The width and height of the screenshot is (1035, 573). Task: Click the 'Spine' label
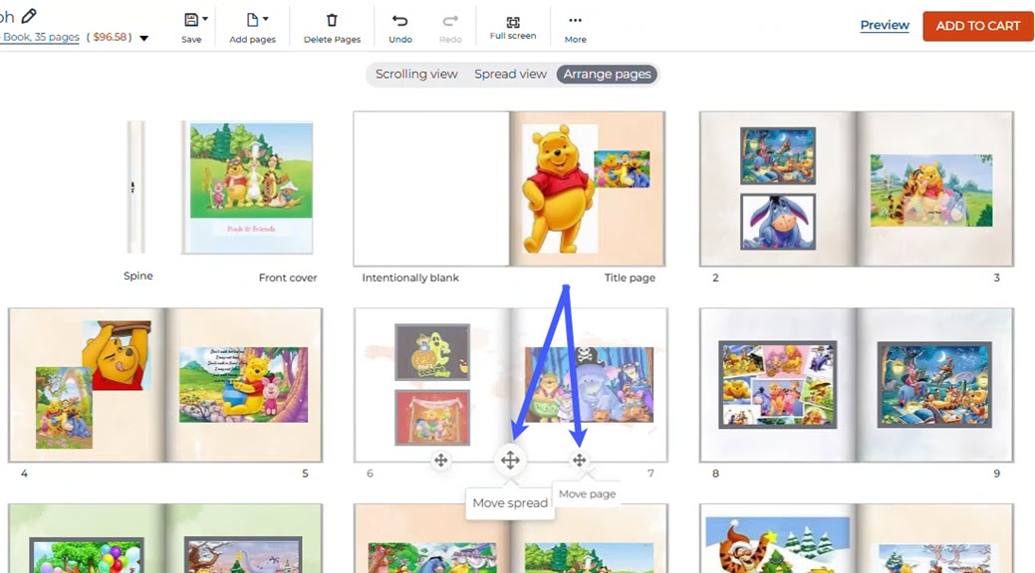pyautogui.click(x=137, y=276)
